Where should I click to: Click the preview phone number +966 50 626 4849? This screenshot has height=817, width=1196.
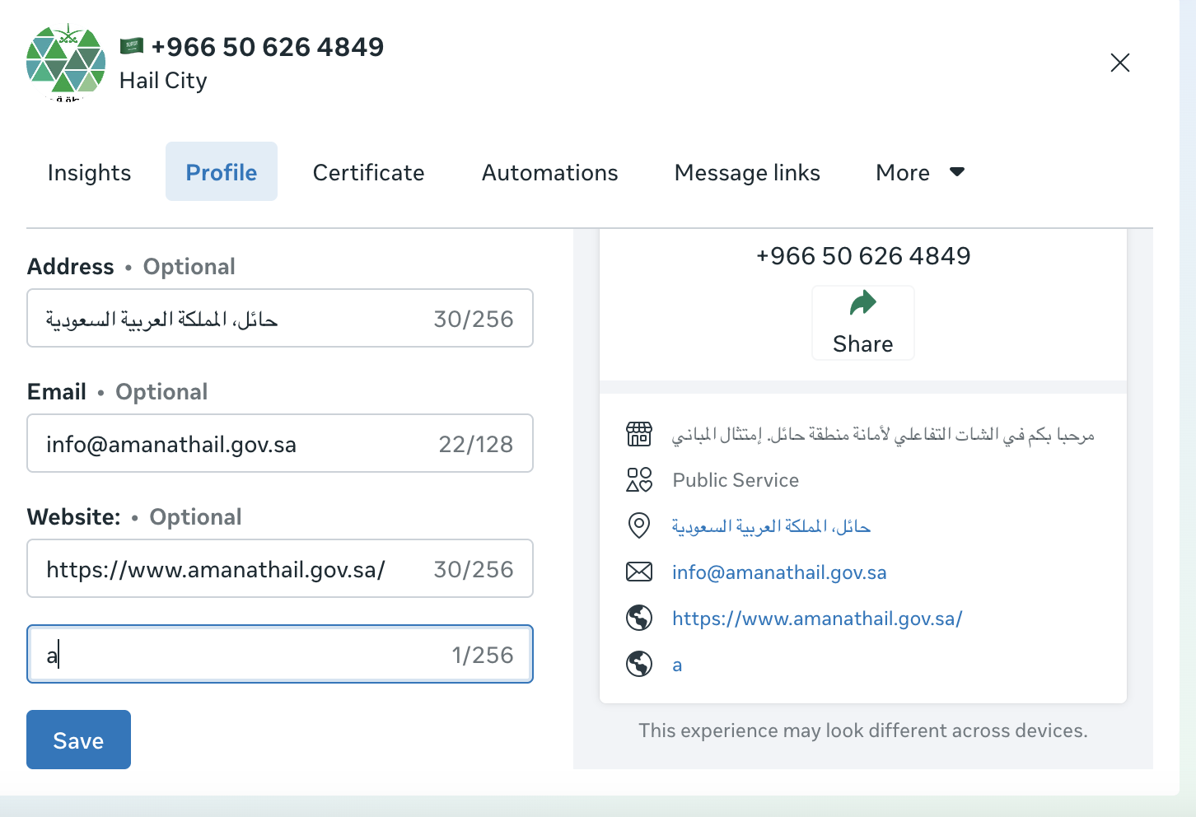coord(863,256)
